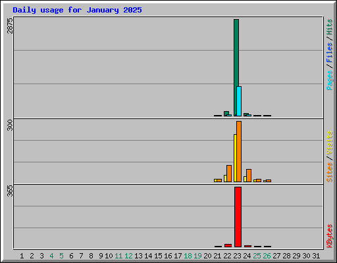Click the small red KBytes bar on day 22
337x263 pixels.
(x=228, y=245)
